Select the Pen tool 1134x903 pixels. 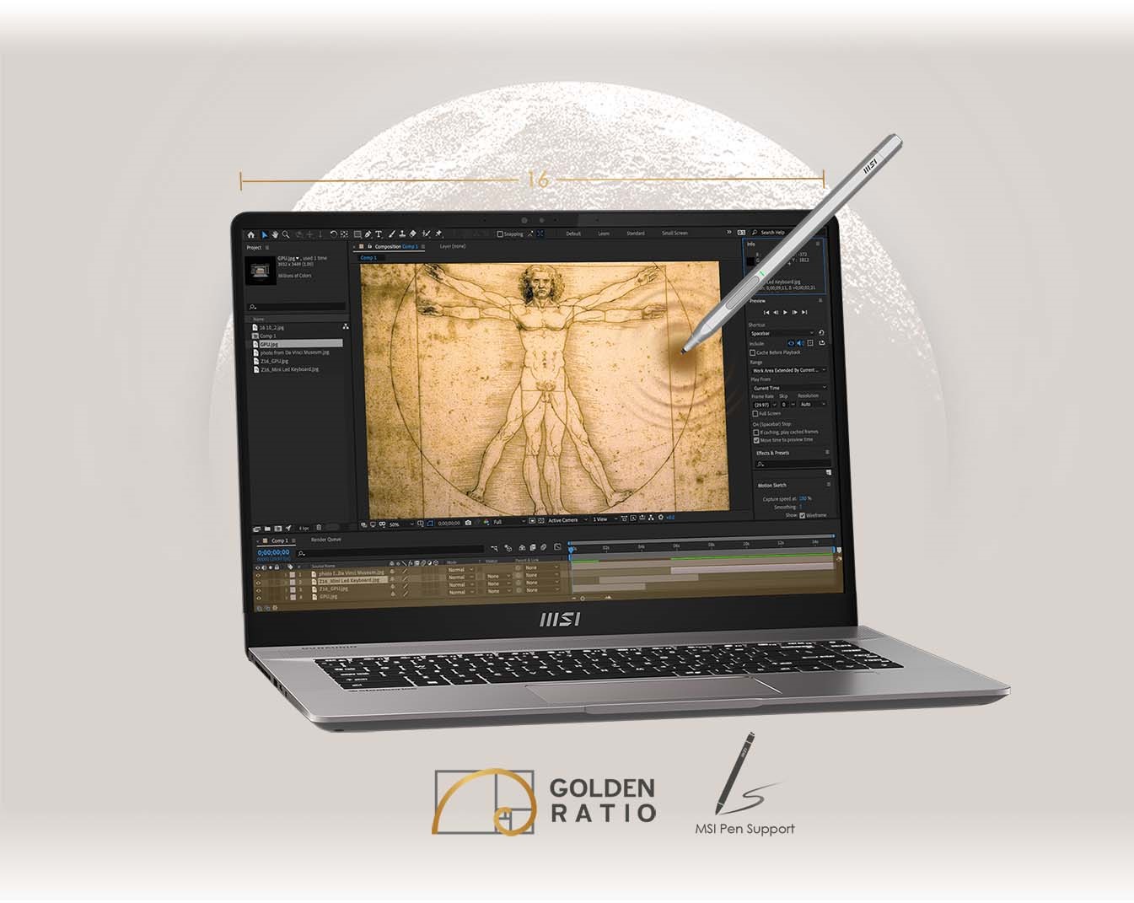click(x=368, y=234)
